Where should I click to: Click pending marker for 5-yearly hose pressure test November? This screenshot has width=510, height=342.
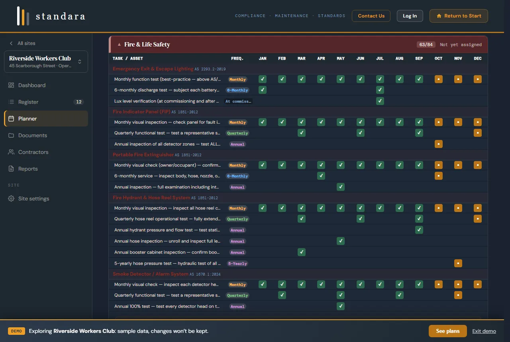(x=458, y=263)
